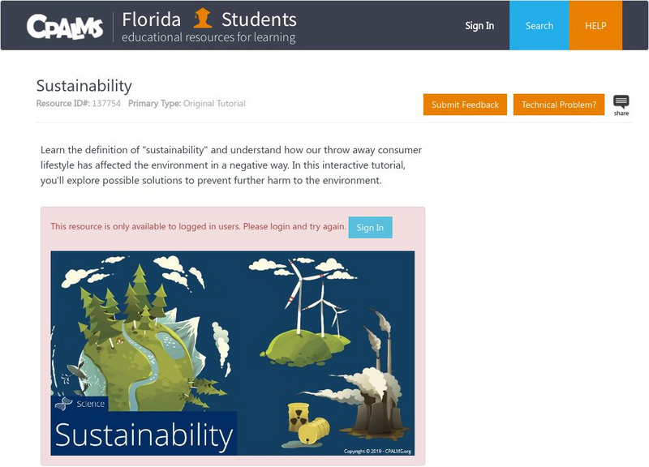Click the Science DNA icon on thumbnail
Viewport: 649px width, 467px height.
click(64, 403)
